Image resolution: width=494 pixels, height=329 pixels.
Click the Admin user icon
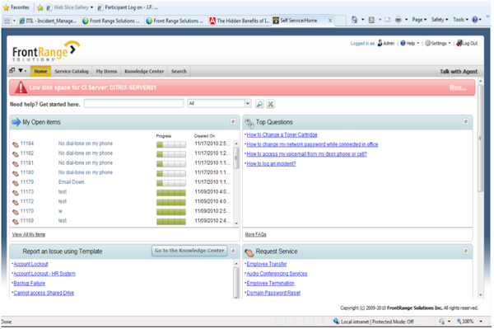pyautogui.click(x=380, y=43)
